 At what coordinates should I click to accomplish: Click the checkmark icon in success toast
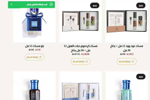coord(51,4)
